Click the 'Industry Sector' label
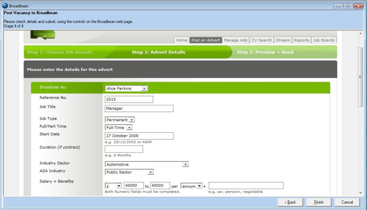Screen dimensions: 367x210 tap(55, 163)
